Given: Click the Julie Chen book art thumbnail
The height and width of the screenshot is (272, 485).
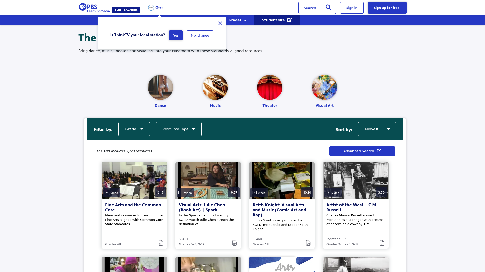Looking at the screenshot, I should 208,180.
